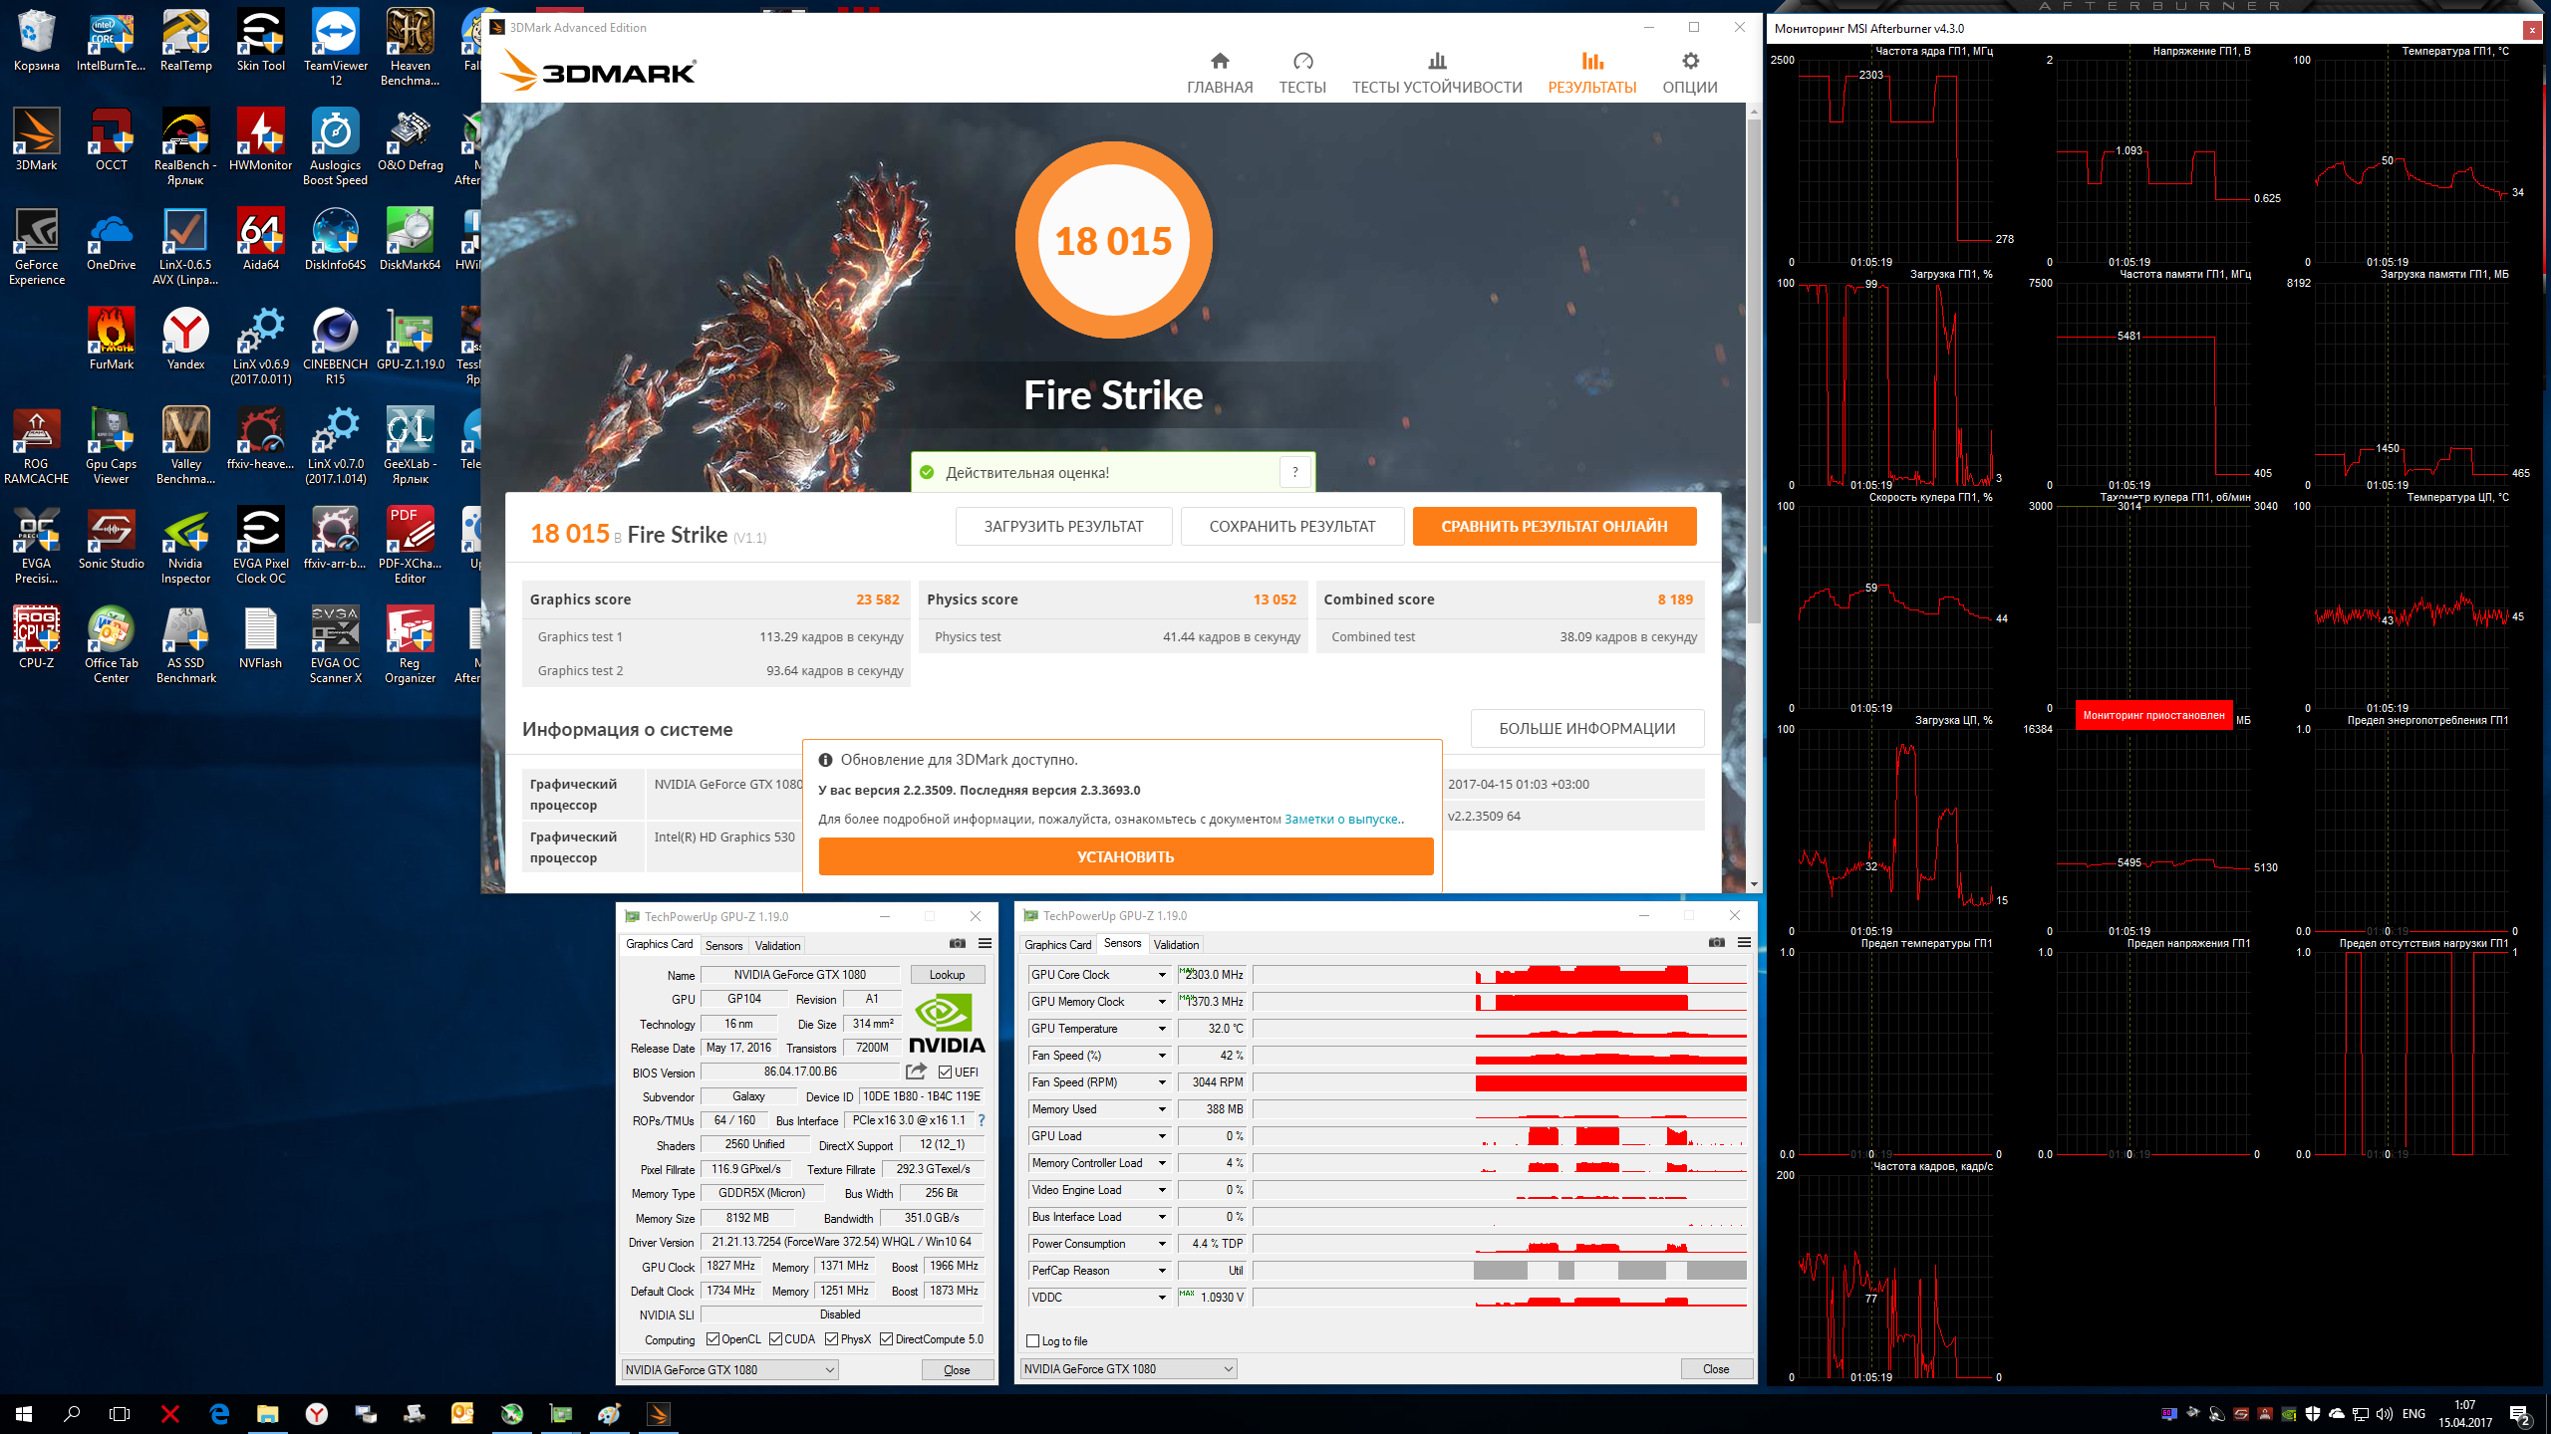Open 3DMark Options gear icon

(1690, 62)
